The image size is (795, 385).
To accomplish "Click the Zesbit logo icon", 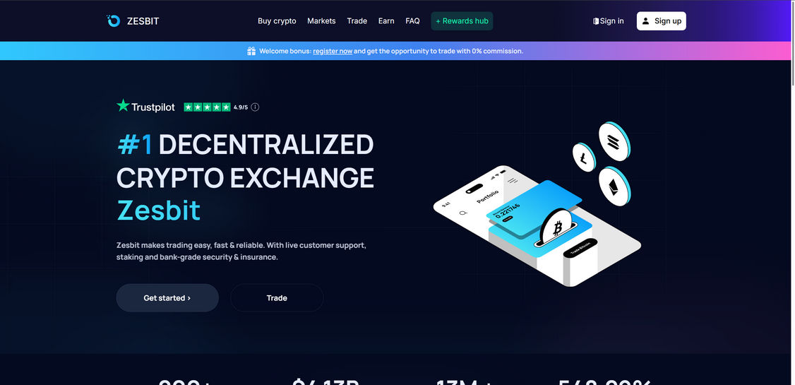I will [x=114, y=20].
